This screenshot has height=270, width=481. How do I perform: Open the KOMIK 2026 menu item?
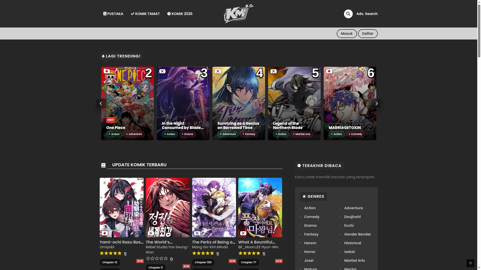[x=180, y=14]
